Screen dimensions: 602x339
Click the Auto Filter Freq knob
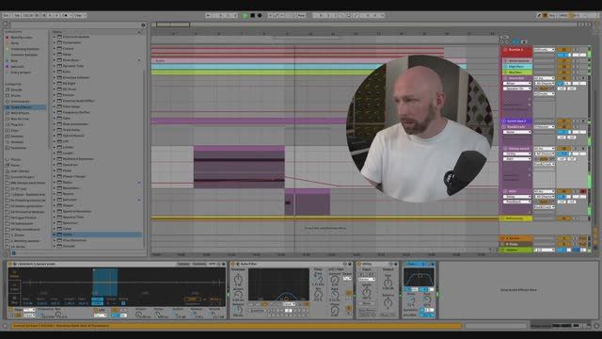[319, 281]
